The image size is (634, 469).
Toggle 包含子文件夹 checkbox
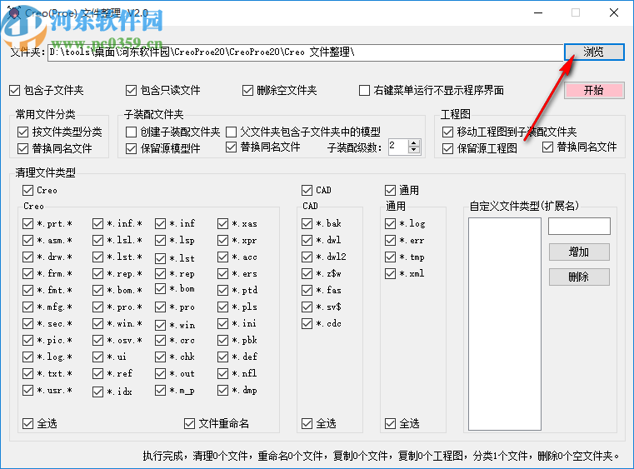tap(14, 90)
